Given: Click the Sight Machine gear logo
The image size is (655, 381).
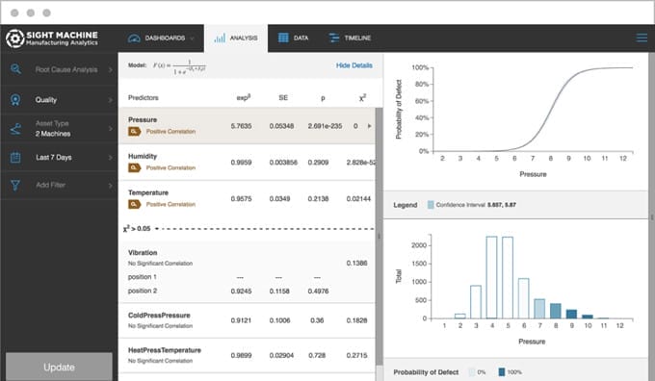Looking at the screenshot, I should pyautogui.click(x=15, y=38).
